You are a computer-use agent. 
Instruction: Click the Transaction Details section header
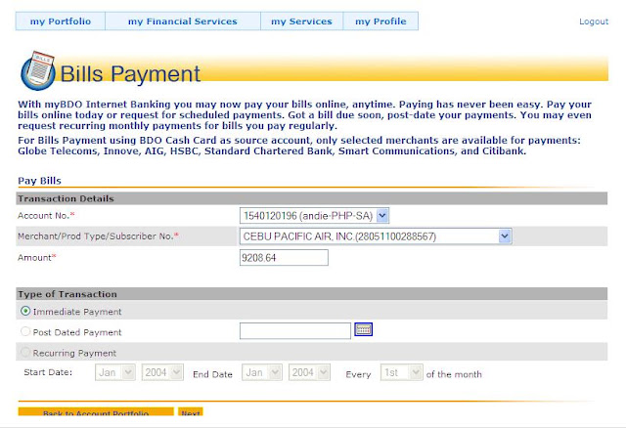(x=311, y=198)
